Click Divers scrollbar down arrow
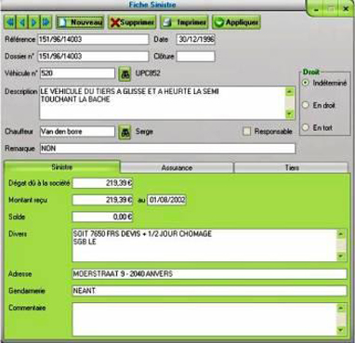 click(x=341, y=257)
